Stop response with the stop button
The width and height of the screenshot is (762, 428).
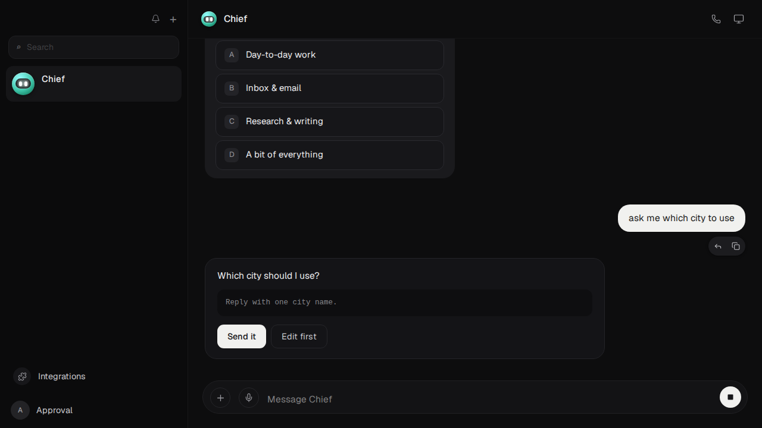pyautogui.click(x=730, y=397)
